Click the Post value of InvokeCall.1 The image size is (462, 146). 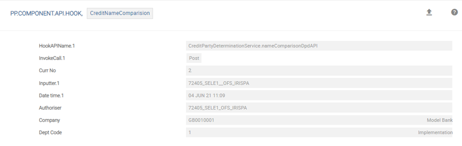(x=194, y=58)
